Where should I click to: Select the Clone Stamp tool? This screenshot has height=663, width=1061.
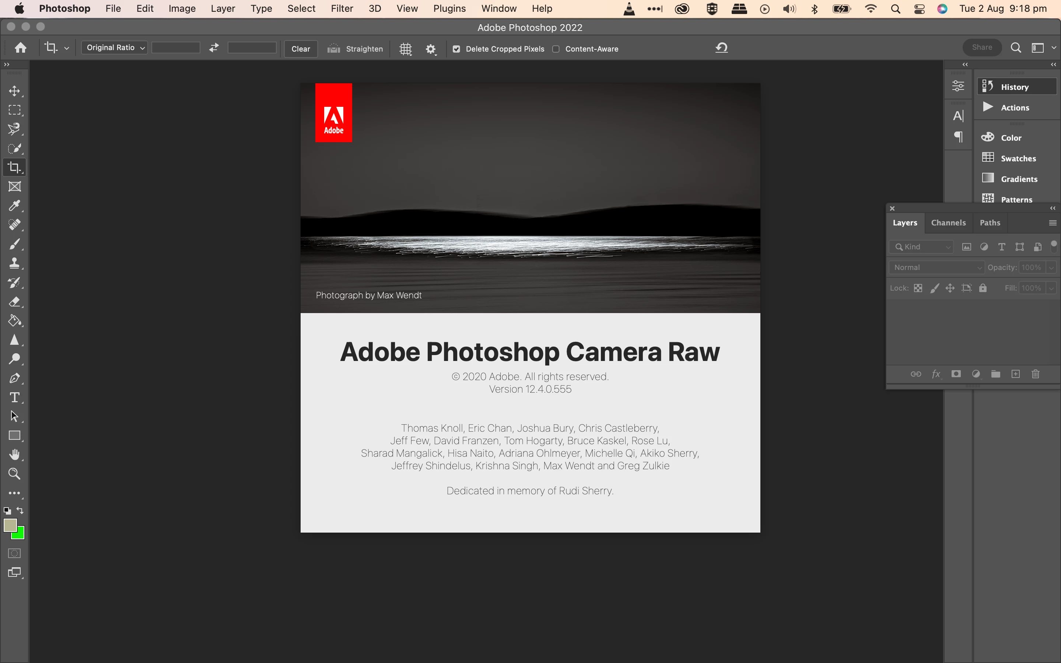(14, 263)
